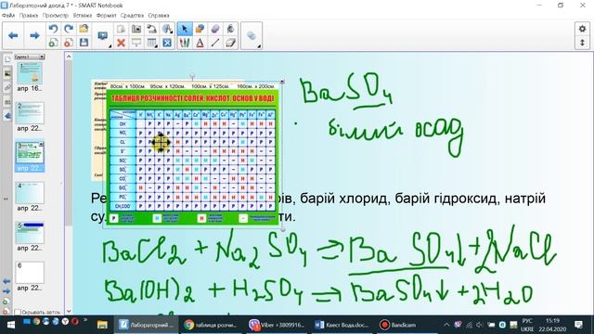Switch to Word document taskbar button
The image size is (594, 334).
pyautogui.click(x=342, y=325)
